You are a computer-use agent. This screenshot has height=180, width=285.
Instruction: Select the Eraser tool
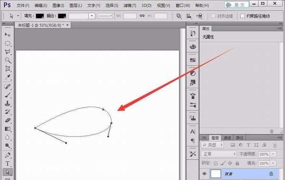[8, 120]
